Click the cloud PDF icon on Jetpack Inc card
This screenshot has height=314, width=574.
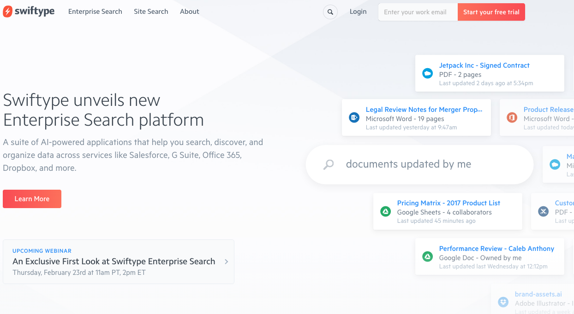pos(427,73)
